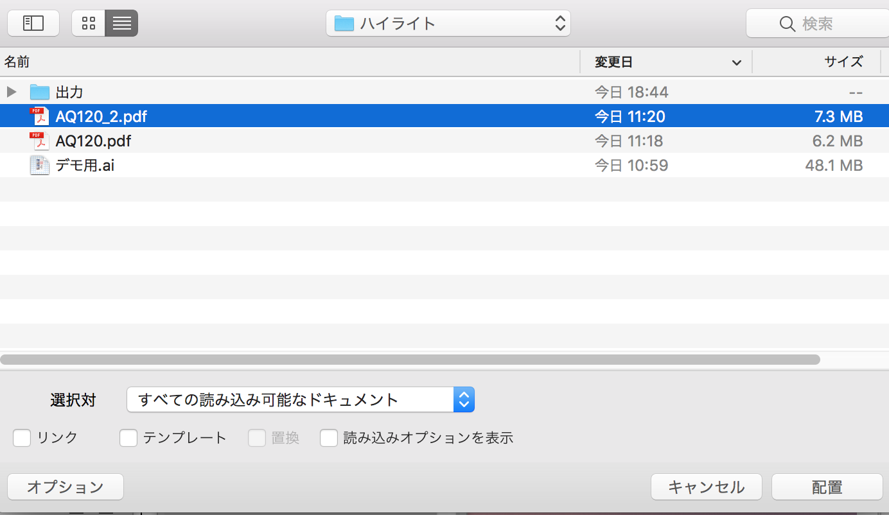Click the horizontal scrollbar under file list
Screen dimensions: 889x515
(x=411, y=360)
